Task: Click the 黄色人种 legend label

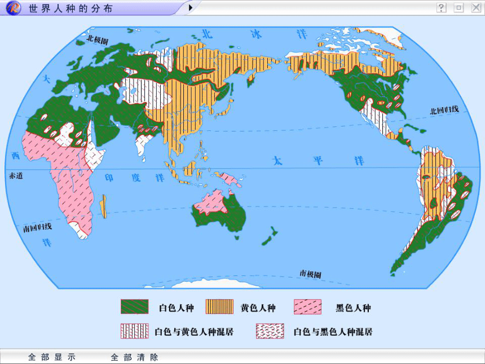Action: point(258,308)
